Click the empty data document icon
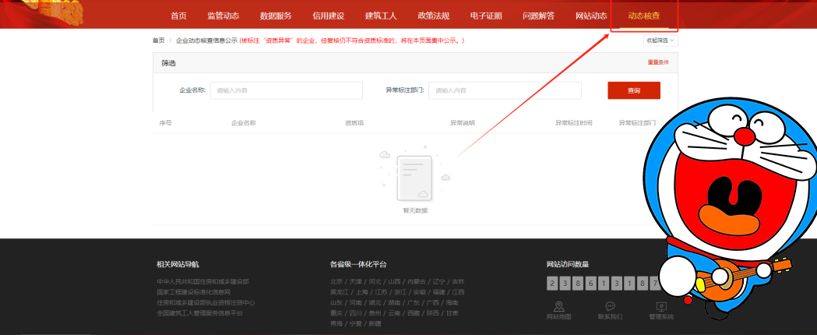 click(414, 178)
